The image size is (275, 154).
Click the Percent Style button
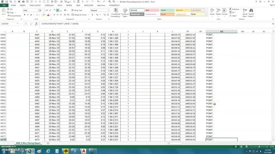pyautogui.click(x=97, y=15)
